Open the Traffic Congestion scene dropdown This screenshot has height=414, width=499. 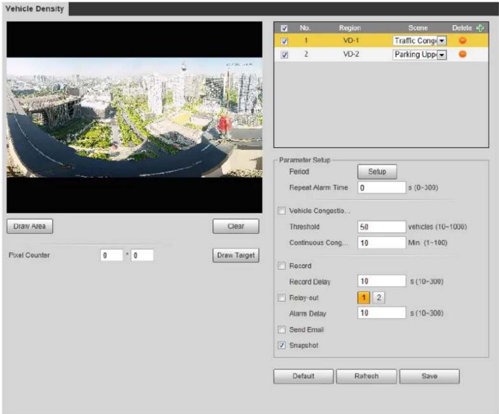[420, 41]
